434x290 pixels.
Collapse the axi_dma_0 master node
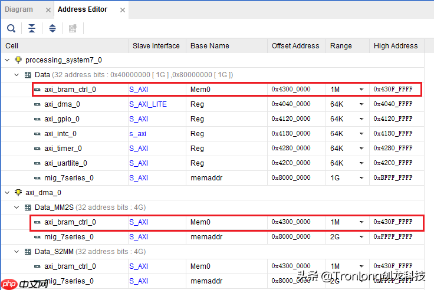(8, 193)
